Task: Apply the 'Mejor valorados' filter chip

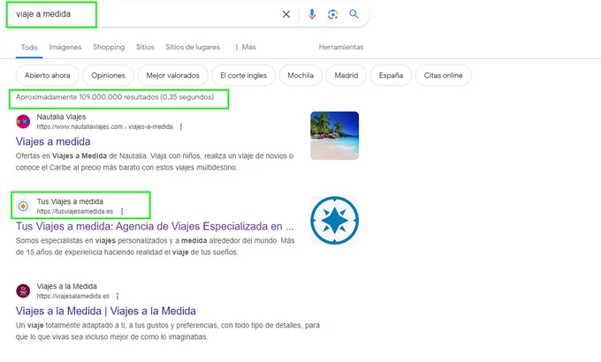Action: [173, 75]
